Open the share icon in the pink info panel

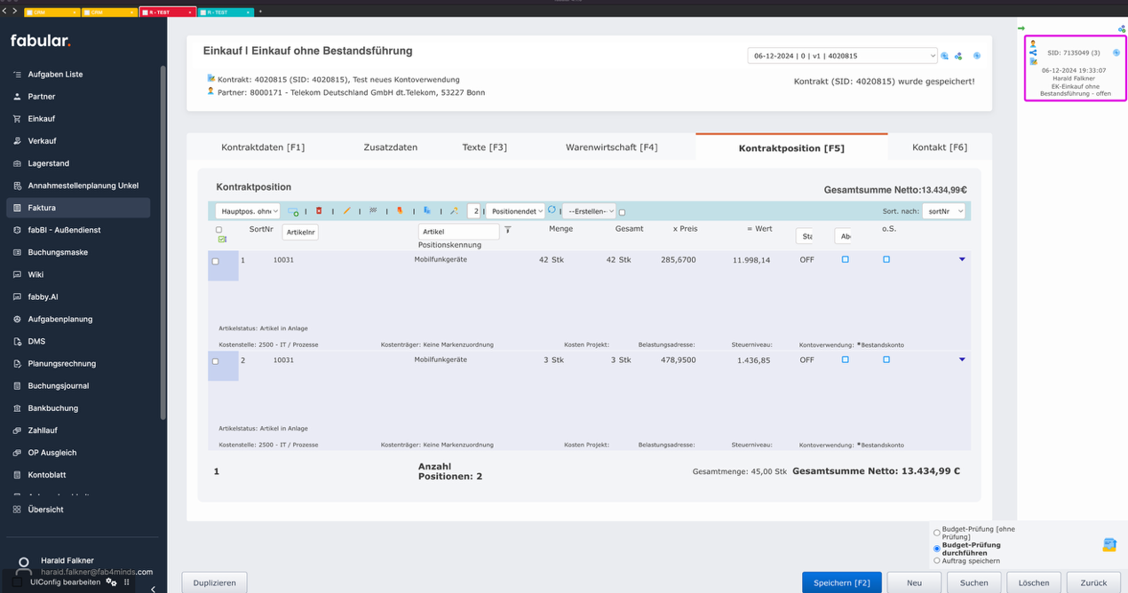pos(1033,52)
